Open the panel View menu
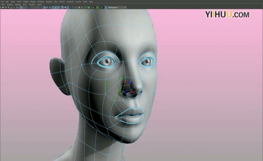The height and width of the screenshot is (161, 263). 3,5
